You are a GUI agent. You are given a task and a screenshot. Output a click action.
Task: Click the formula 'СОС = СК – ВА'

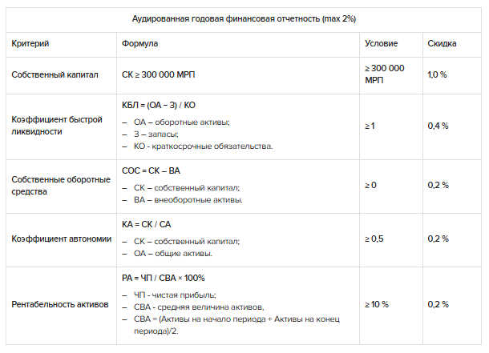151,171
